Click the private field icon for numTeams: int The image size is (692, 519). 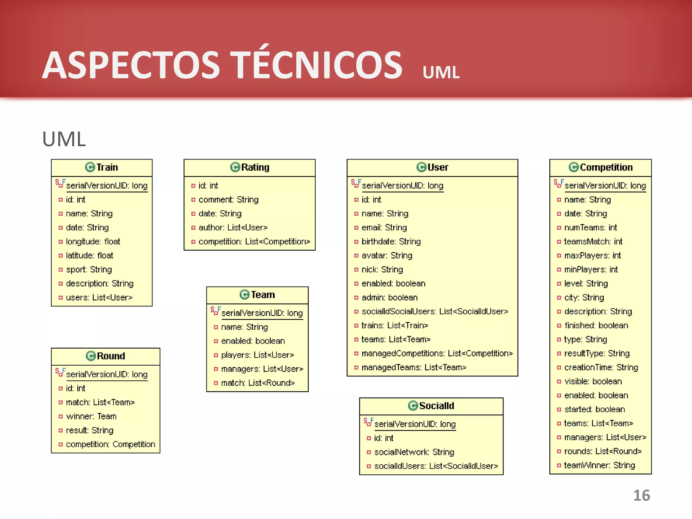click(x=559, y=228)
